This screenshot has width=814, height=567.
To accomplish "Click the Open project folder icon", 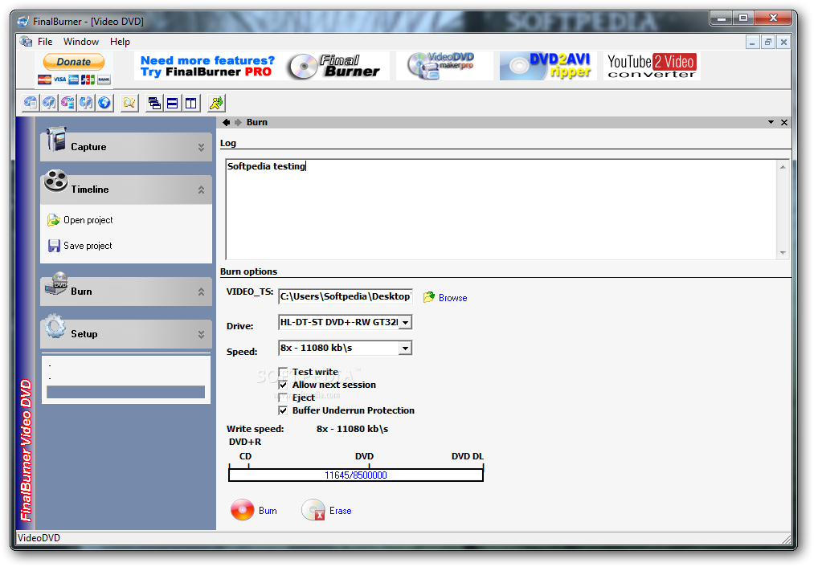I will (x=54, y=220).
